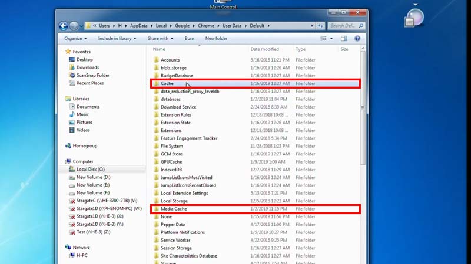Screen dimensions: 471x264
Task: Toggle the preview pane icon
Action: pyautogui.click(x=344, y=38)
